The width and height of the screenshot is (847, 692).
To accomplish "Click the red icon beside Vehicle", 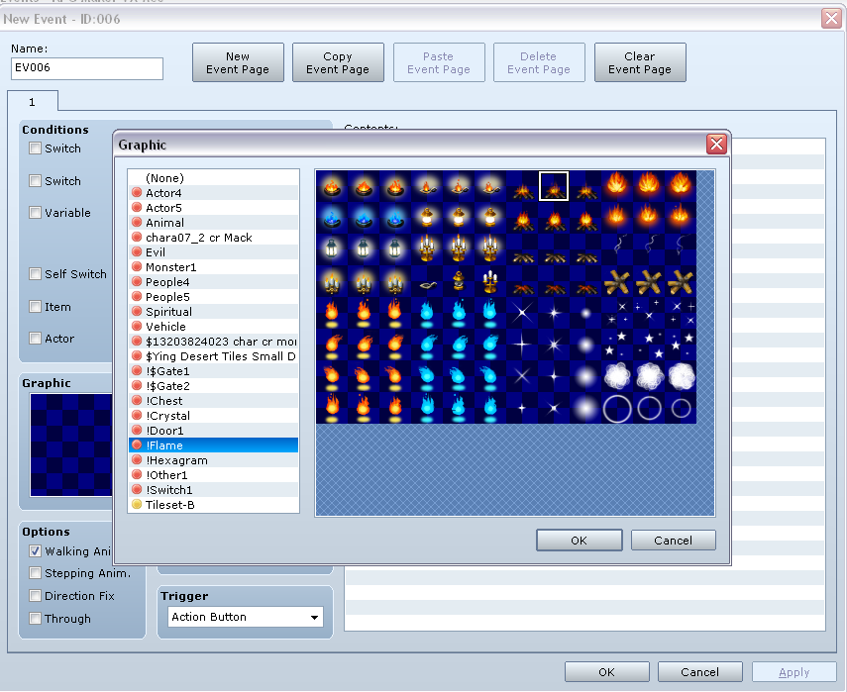I will point(138,327).
